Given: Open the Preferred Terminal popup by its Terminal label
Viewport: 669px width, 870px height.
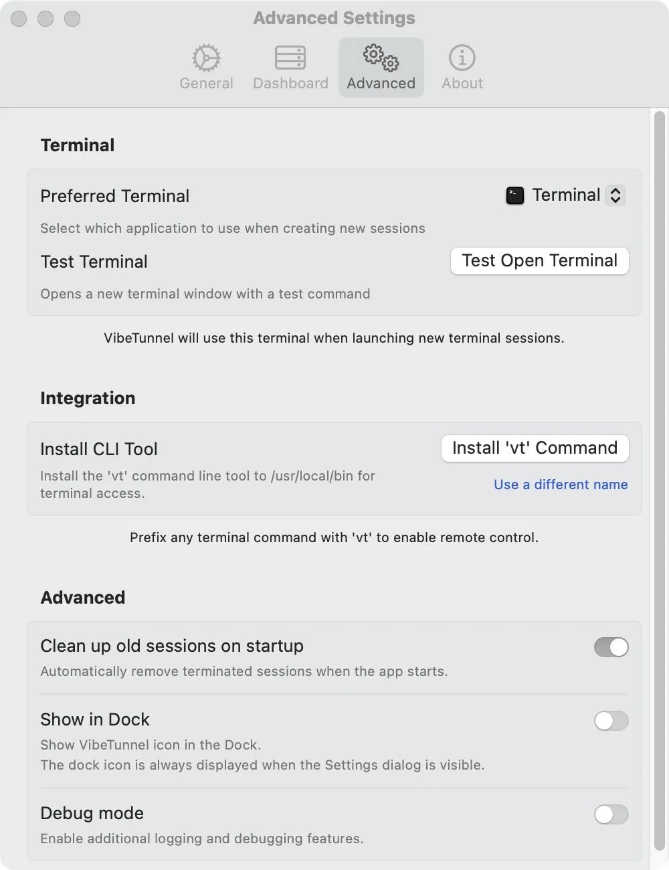Looking at the screenshot, I should click(x=566, y=195).
